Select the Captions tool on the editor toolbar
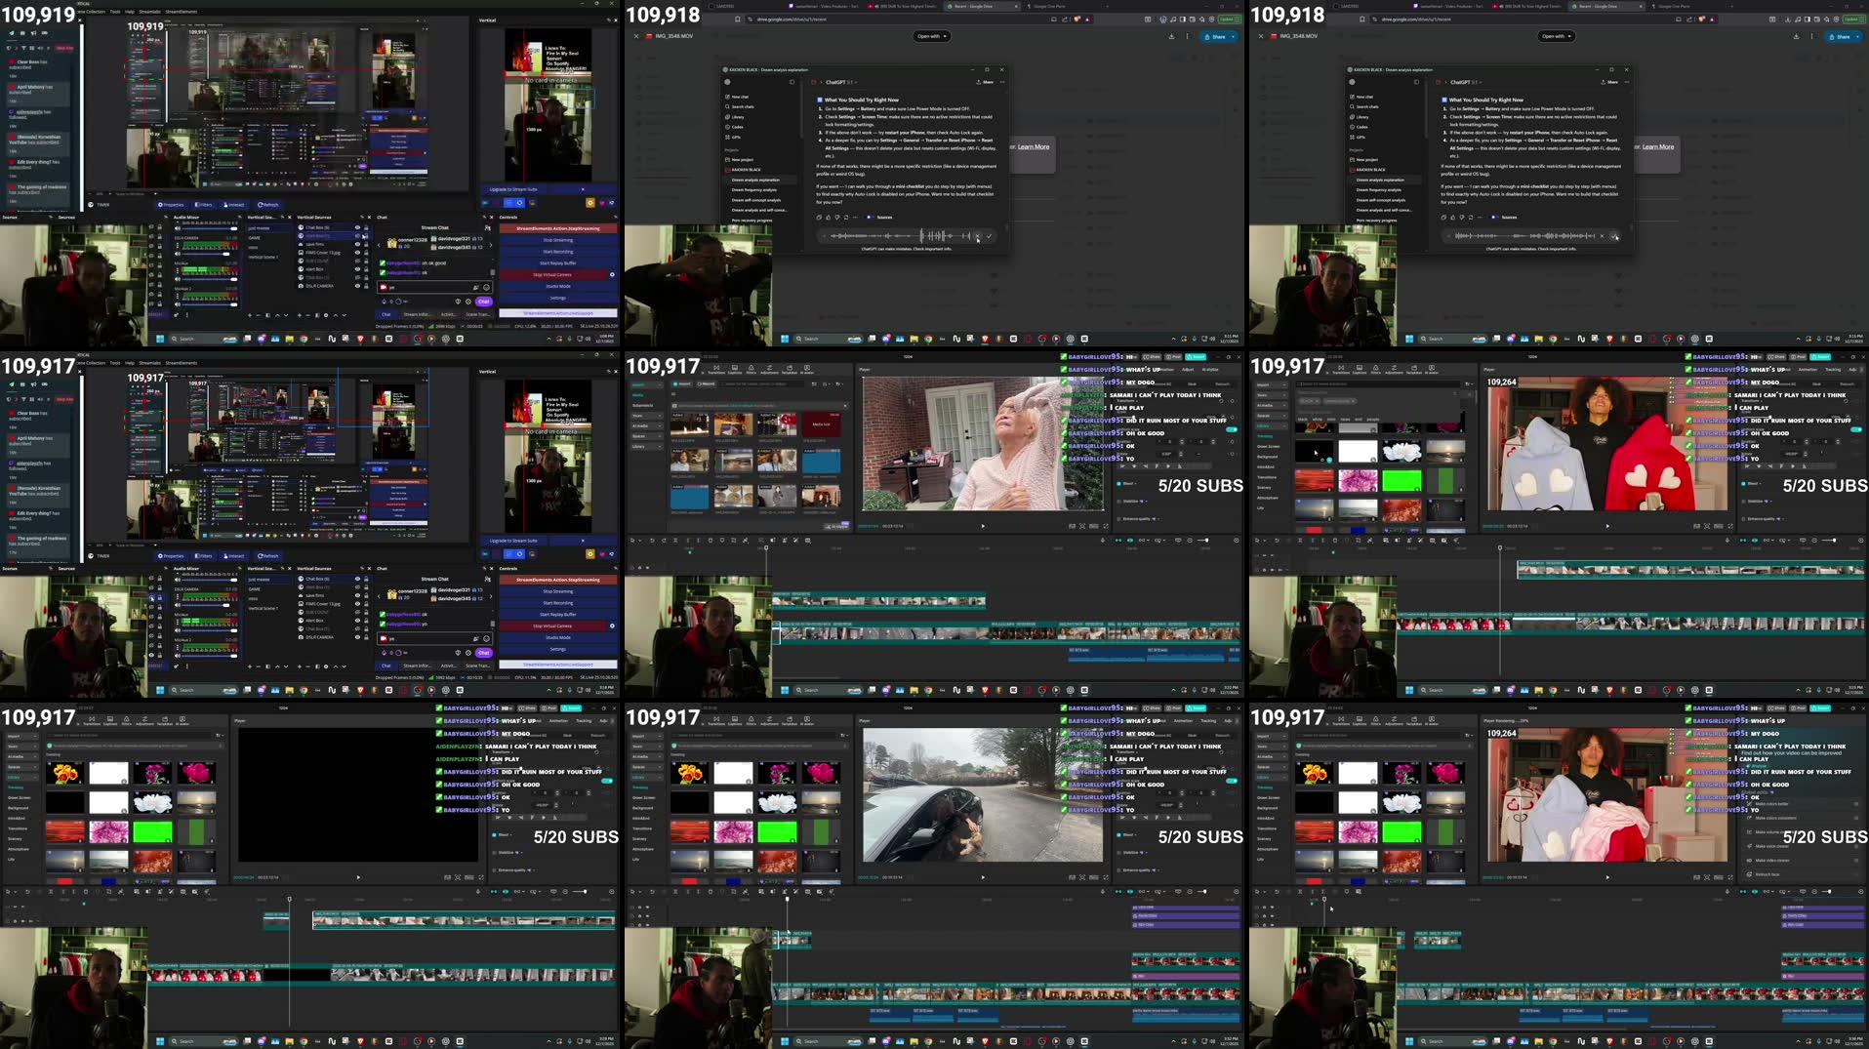This screenshot has height=1049, width=1869. (734, 368)
